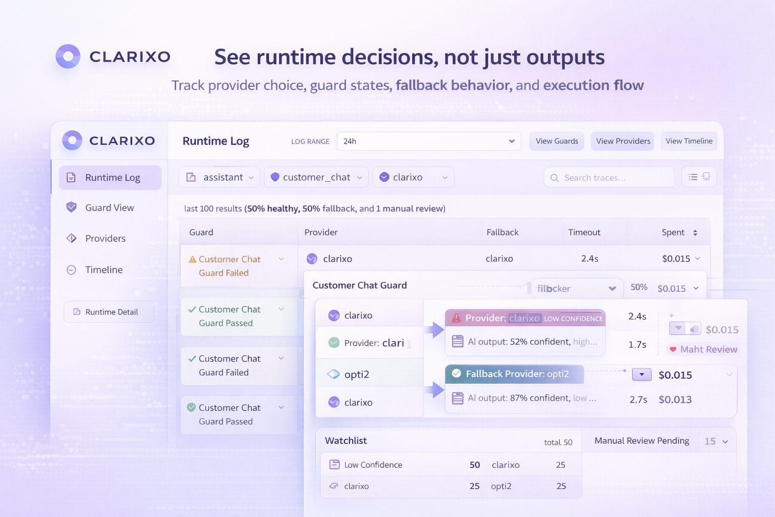
Task: Click View Timeline button
Action: coord(689,141)
